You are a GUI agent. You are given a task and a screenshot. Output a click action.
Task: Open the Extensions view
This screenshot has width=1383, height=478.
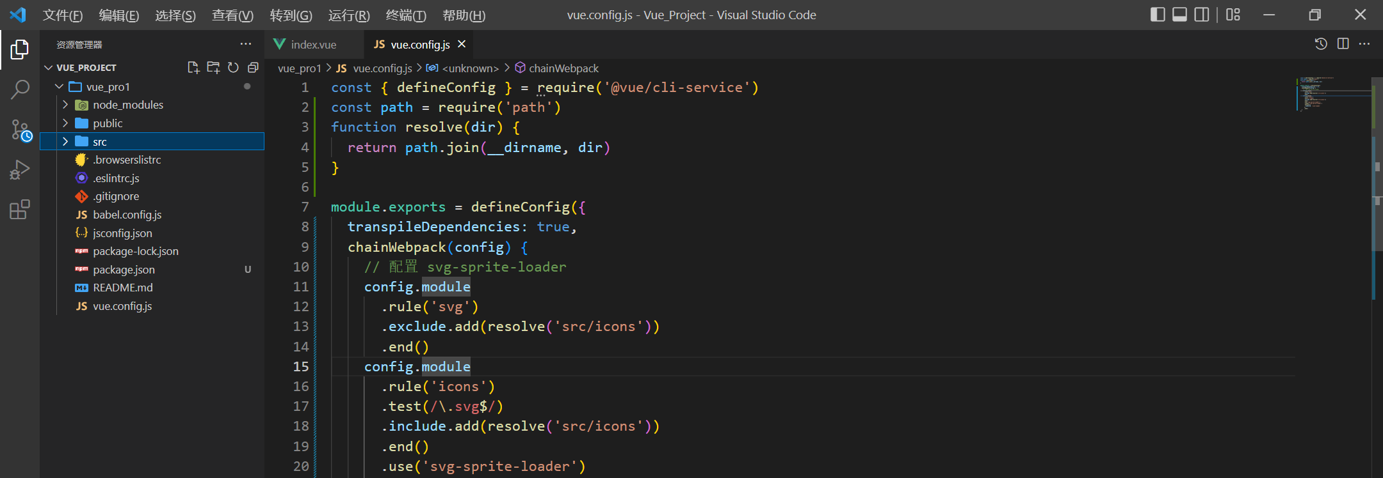(x=20, y=210)
